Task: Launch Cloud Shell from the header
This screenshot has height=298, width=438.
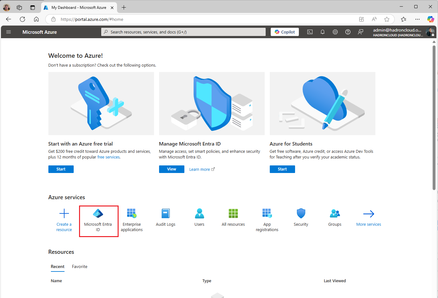Action: point(310,32)
